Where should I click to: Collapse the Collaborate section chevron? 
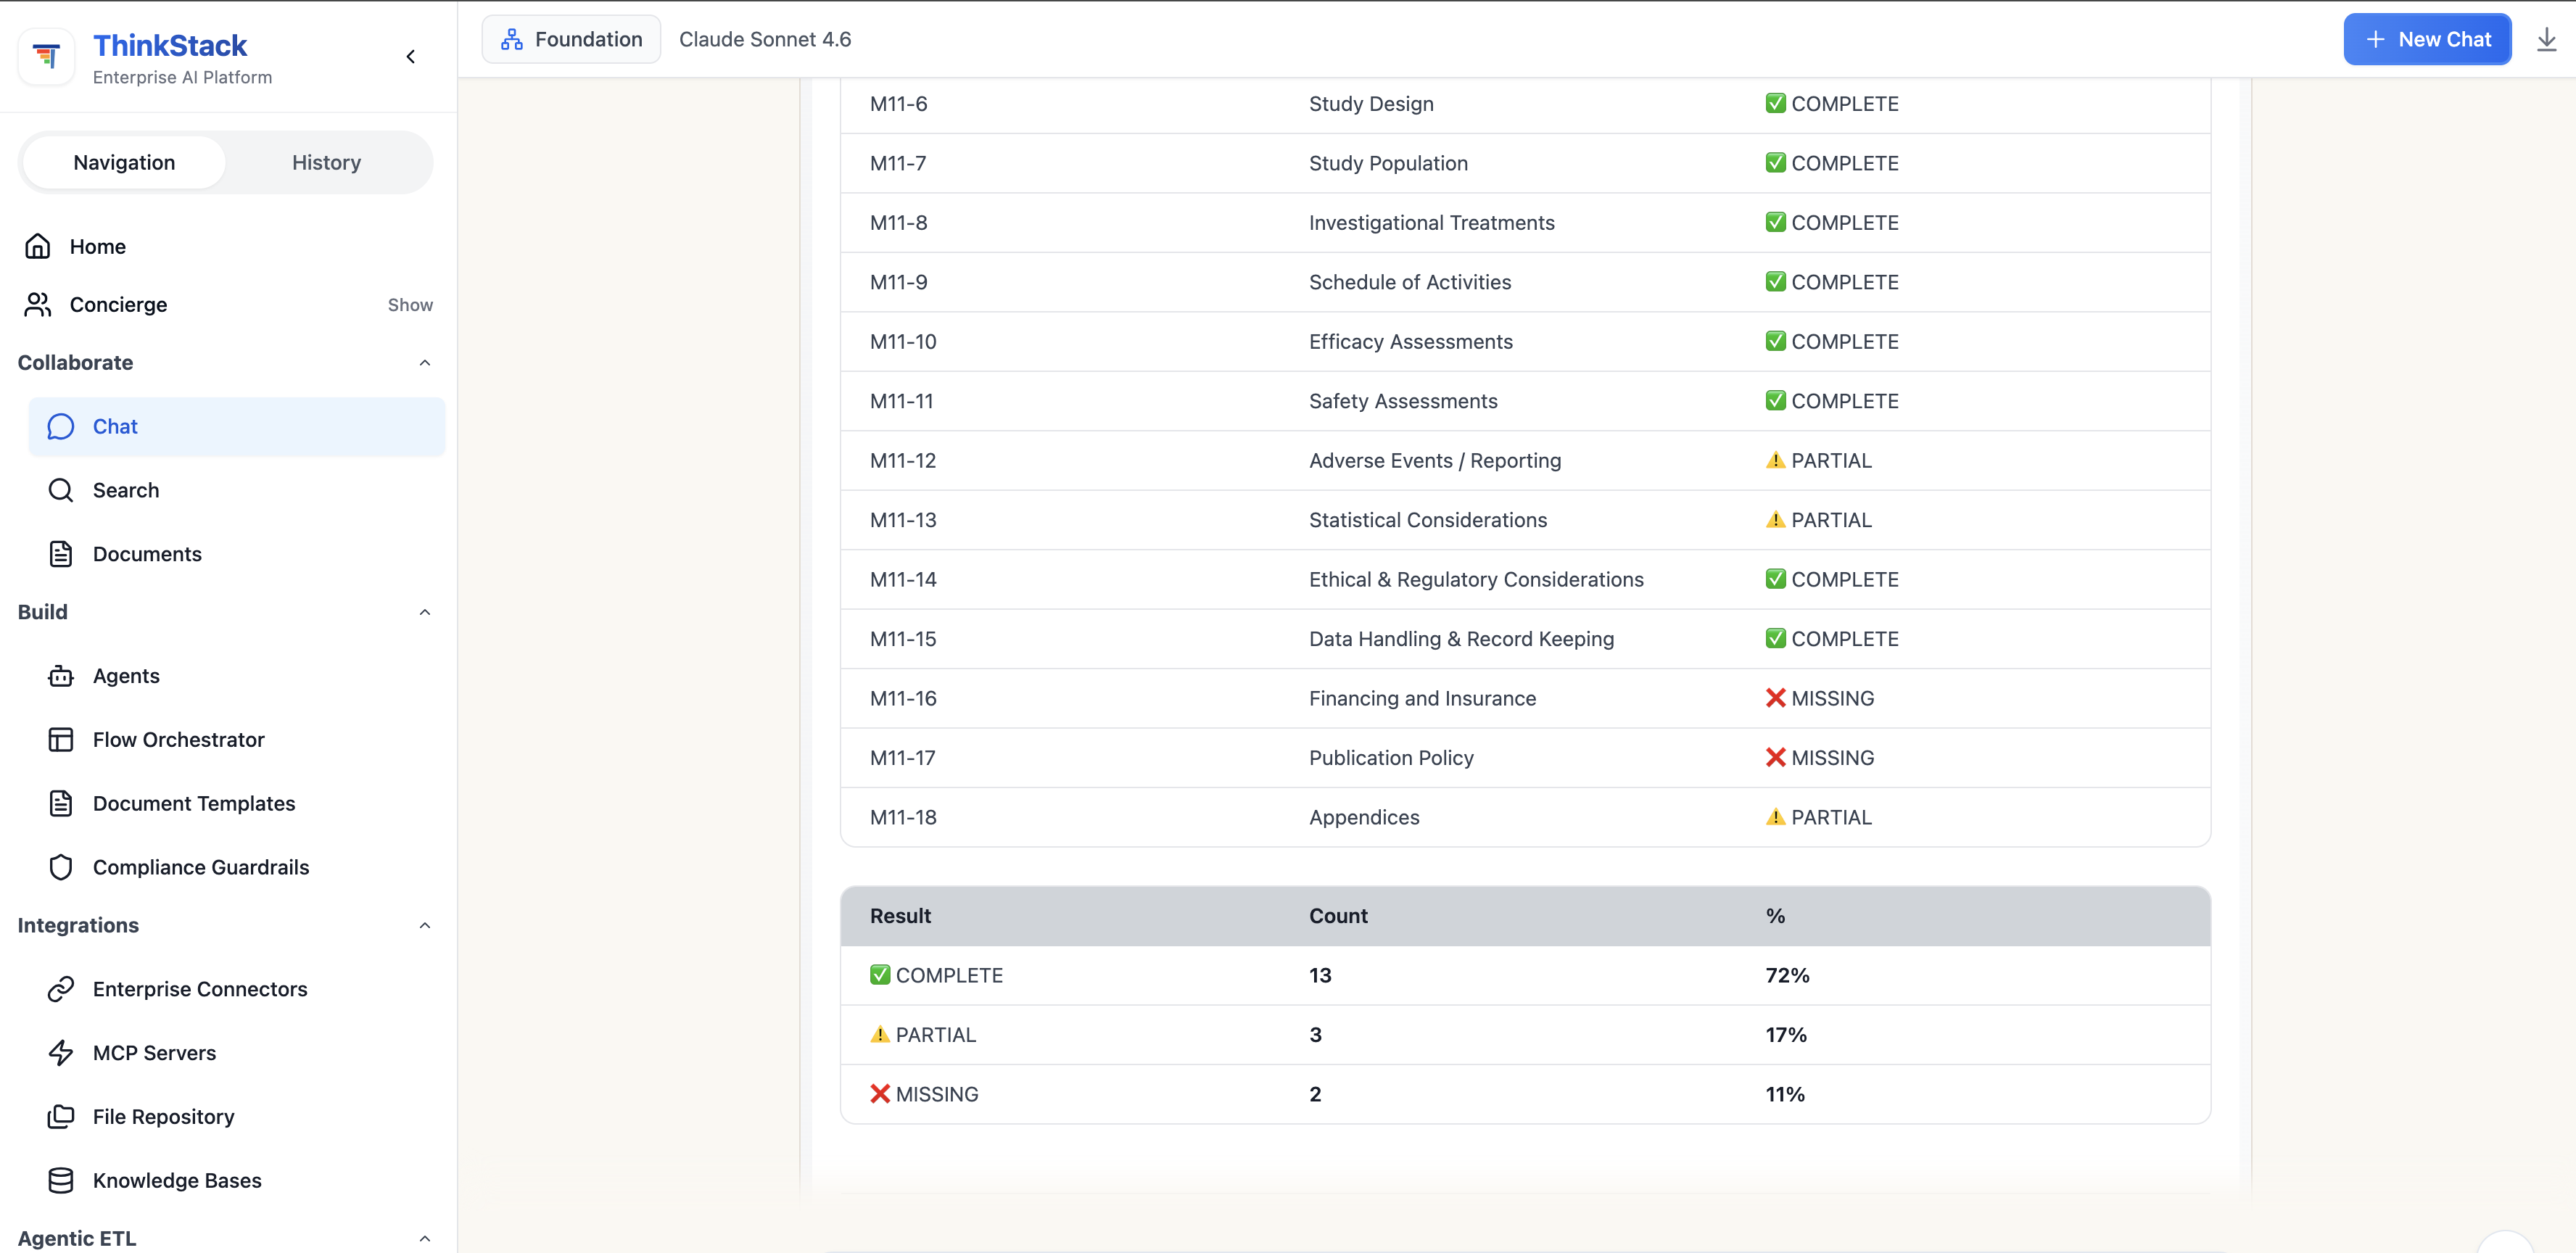pos(425,363)
